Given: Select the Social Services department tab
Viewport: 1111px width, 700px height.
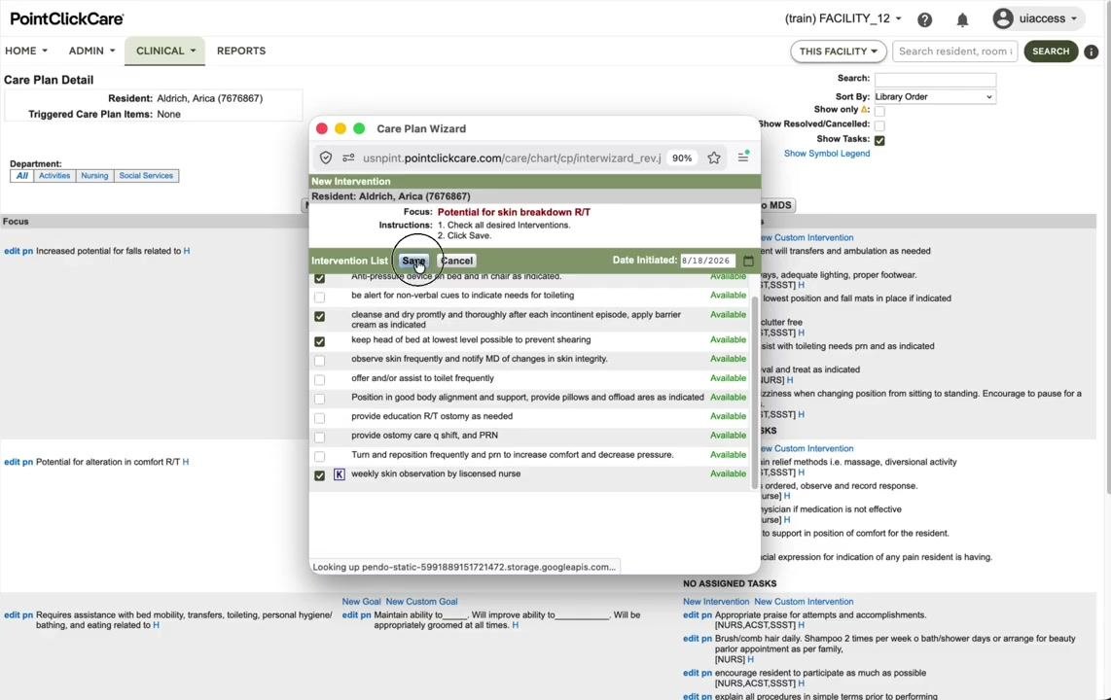Looking at the screenshot, I should [146, 176].
